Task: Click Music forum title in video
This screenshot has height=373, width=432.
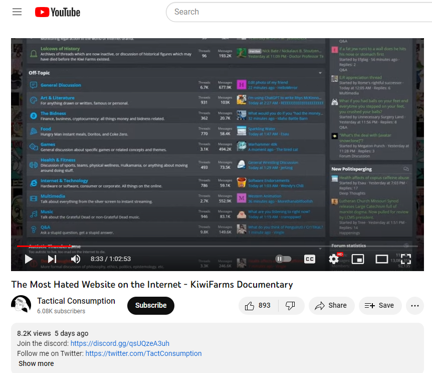Action: tap(47, 212)
